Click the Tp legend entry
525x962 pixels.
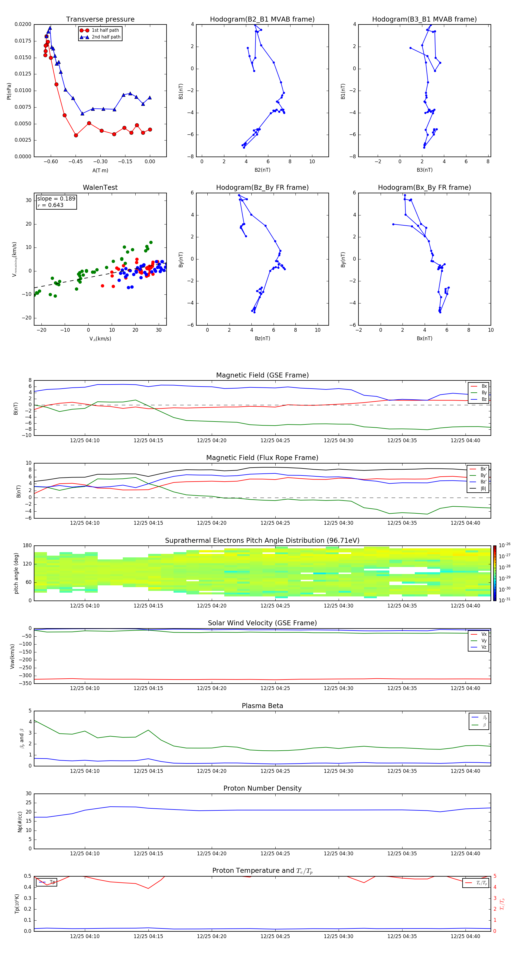tap(47, 882)
